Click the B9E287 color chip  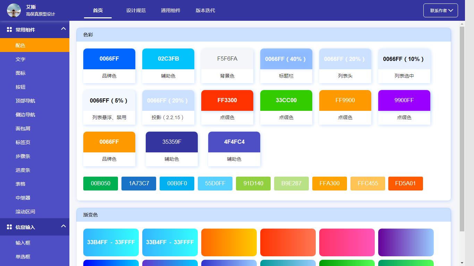click(291, 184)
